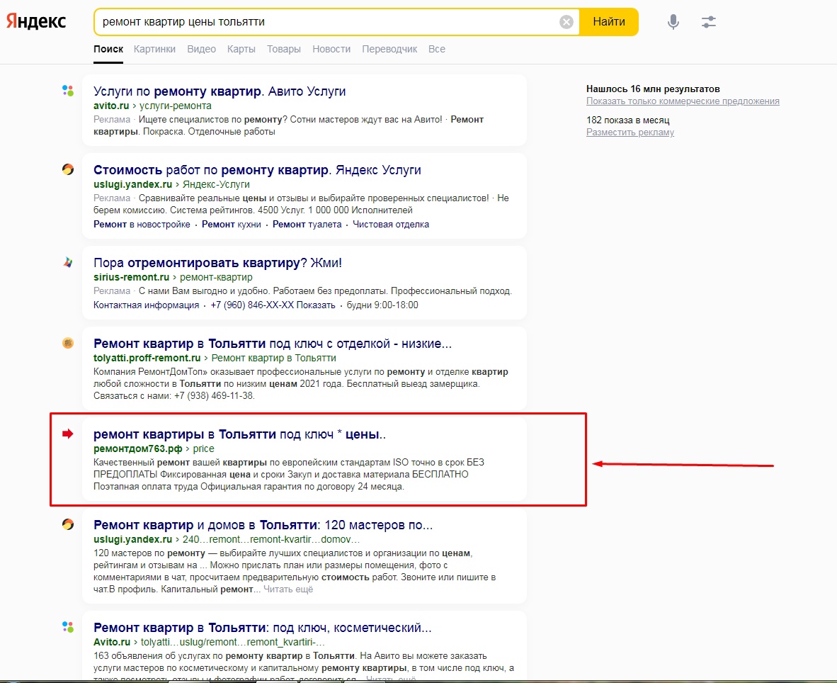Click proff-remont favicon beside fourth result
Screen dimensions: 837x683
pyautogui.click(x=68, y=344)
